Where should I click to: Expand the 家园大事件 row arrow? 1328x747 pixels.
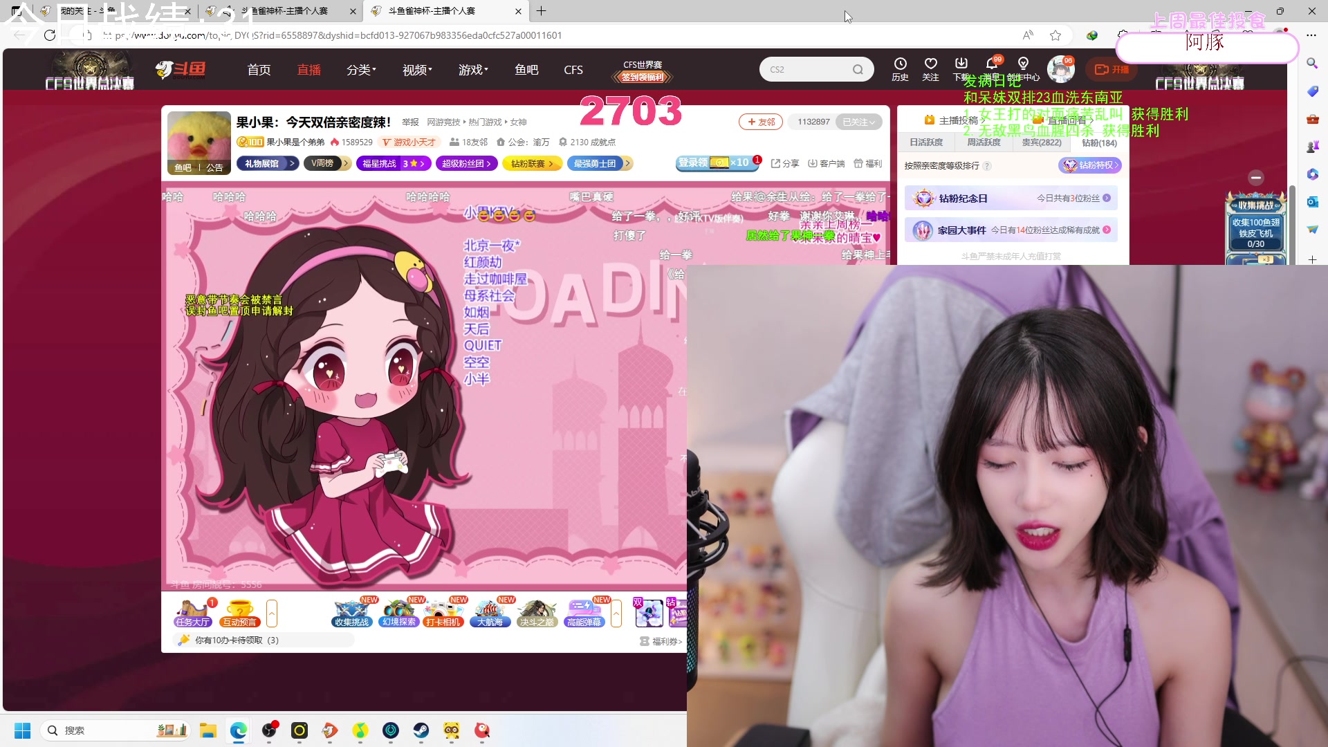pyautogui.click(x=1107, y=230)
